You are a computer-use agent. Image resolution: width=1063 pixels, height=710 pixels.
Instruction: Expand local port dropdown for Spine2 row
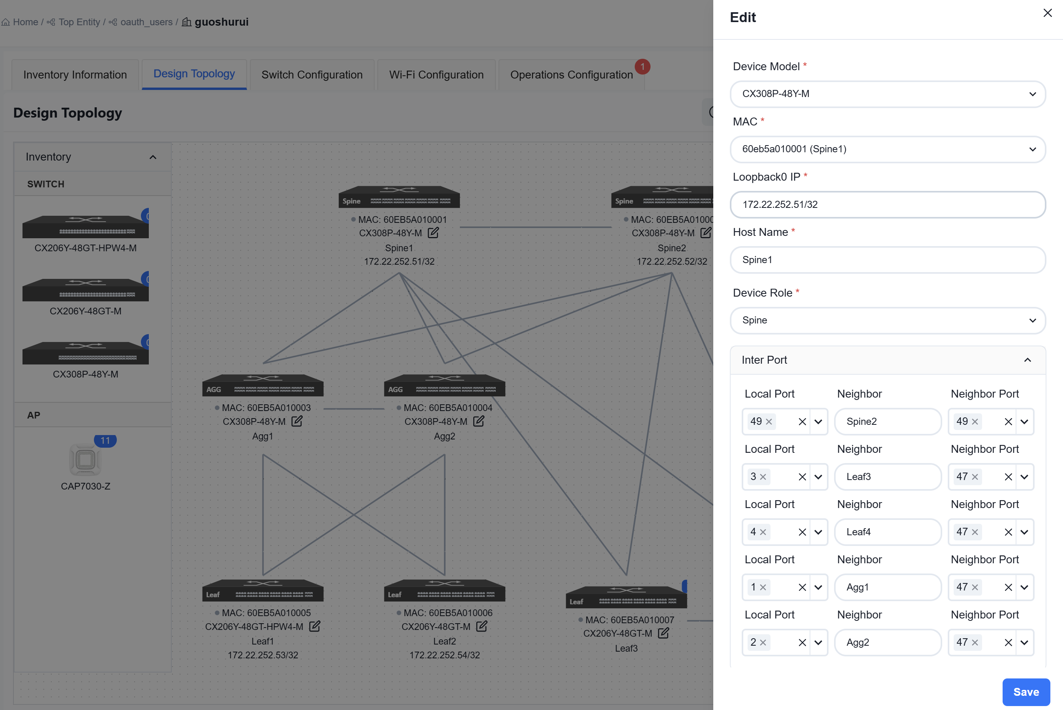818,422
